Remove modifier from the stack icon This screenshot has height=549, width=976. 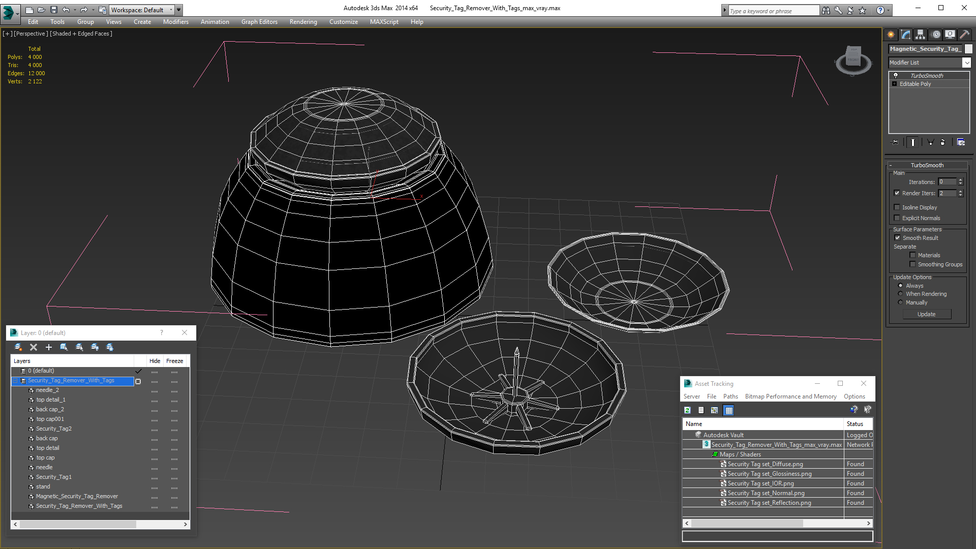pos(943,142)
